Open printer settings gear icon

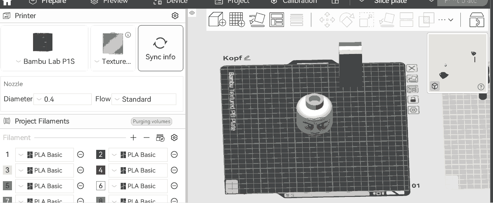175,16
